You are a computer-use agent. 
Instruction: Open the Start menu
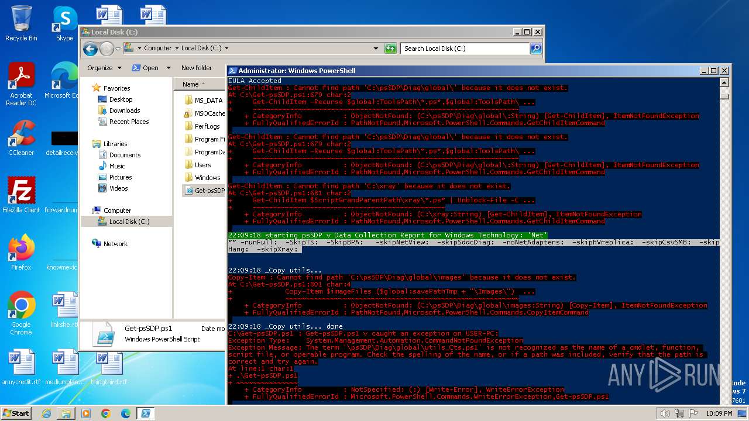coord(16,413)
